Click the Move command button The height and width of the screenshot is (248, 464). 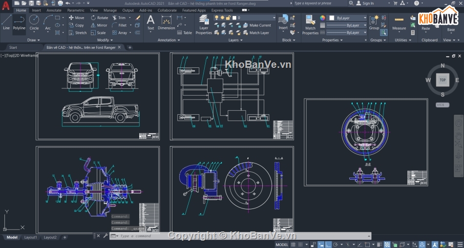(76, 18)
